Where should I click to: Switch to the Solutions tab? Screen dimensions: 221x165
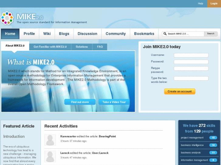[82, 47]
